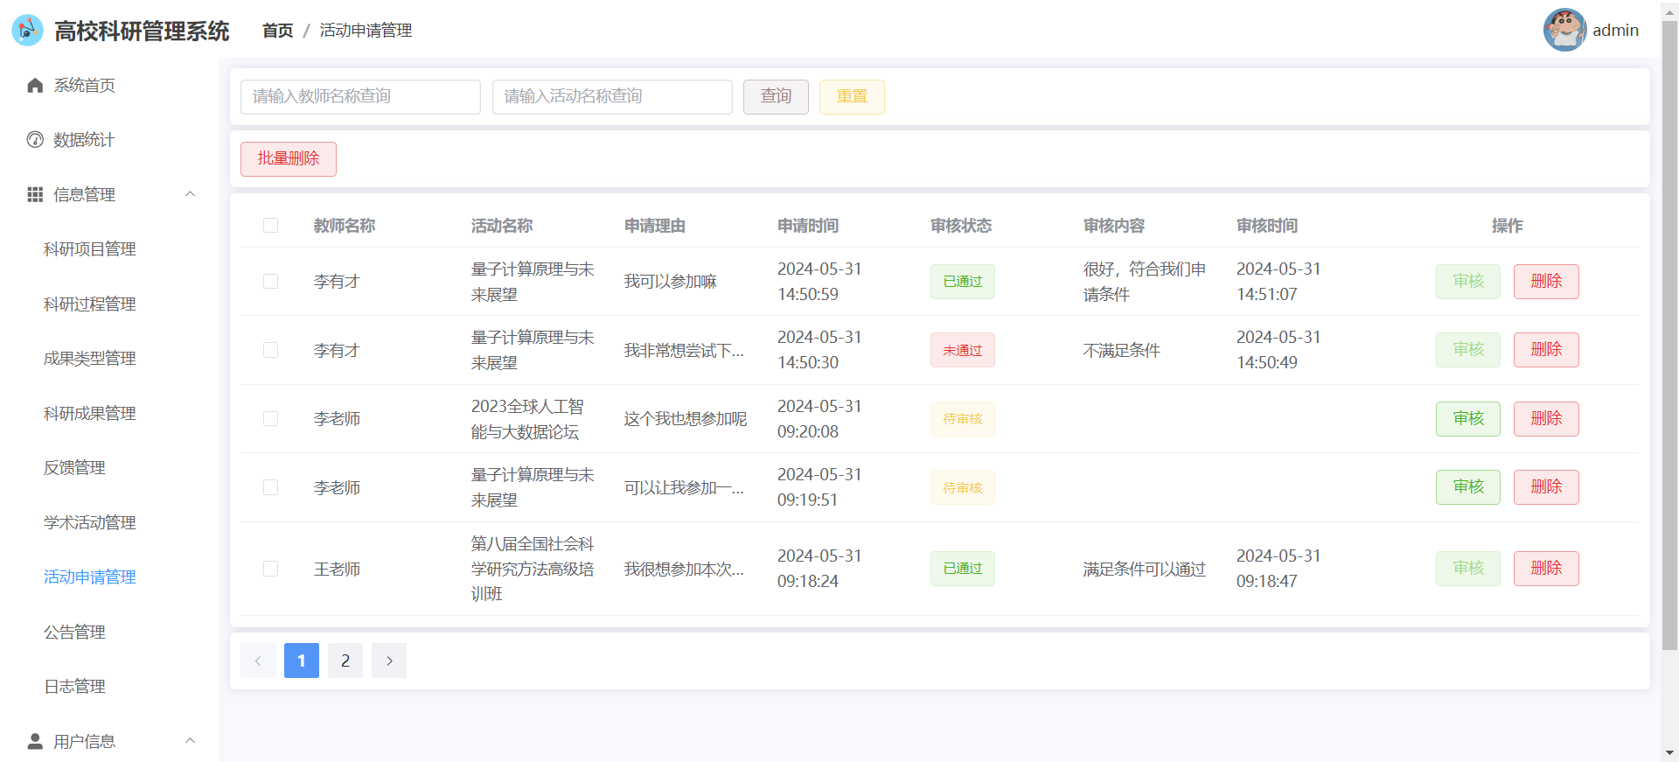1679x762 pixels.
Task: Go to the next page arrow
Action: click(x=389, y=661)
